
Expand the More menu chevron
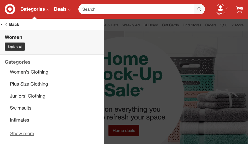(x=233, y=25)
